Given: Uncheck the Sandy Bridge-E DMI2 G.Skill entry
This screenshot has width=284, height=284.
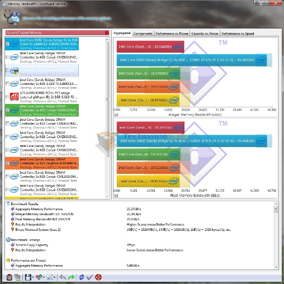Looking at the screenshot, I should (7, 44).
